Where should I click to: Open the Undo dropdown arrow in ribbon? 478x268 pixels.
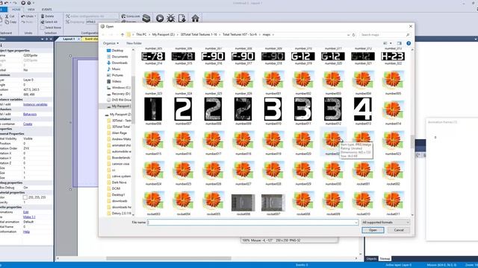click(x=35, y=16)
